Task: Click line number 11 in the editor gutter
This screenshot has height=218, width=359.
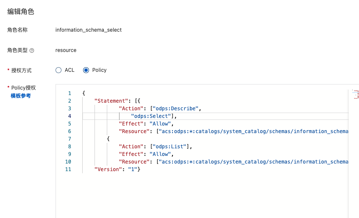Action: click(x=69, y=169)
